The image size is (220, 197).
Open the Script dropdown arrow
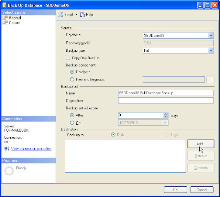[x=76, y=14]
